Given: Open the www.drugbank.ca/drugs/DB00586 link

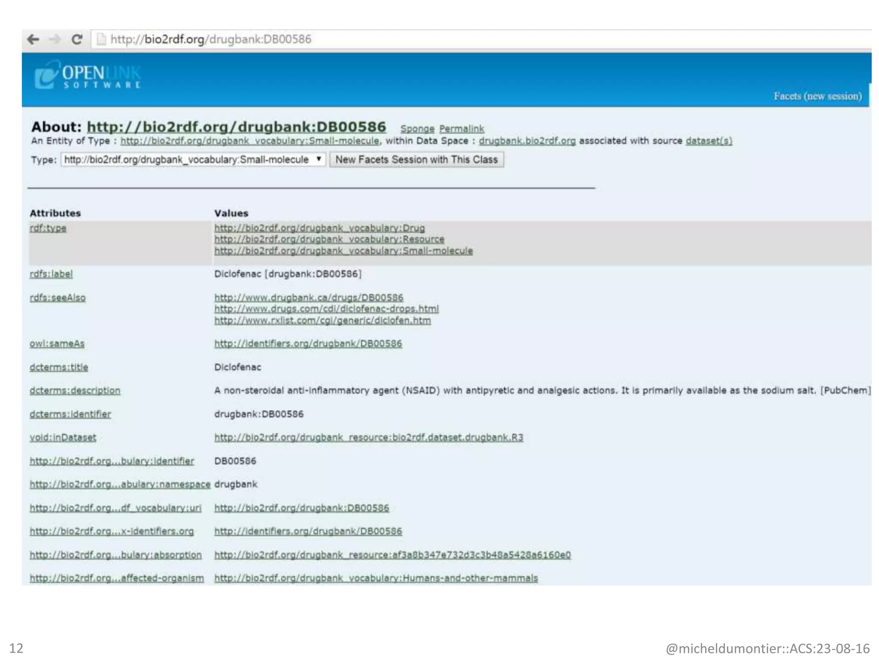Looking at the screenshot, I should [309, 297].
